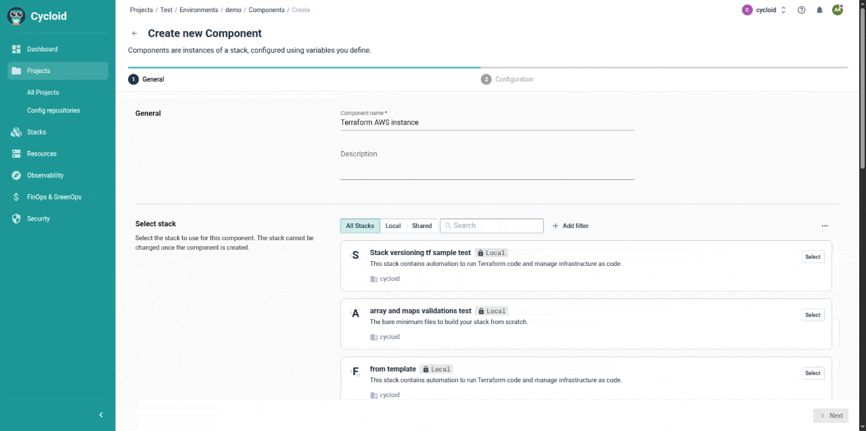The height and width of the screenshot is (431, 866).
Task: Switch stack filter to Local
Action: [393, 226]
